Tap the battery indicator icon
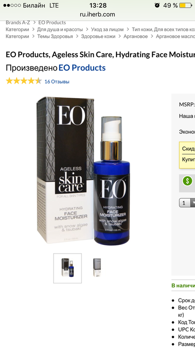Screen dimensions: 195x348 tap(185, 5)
